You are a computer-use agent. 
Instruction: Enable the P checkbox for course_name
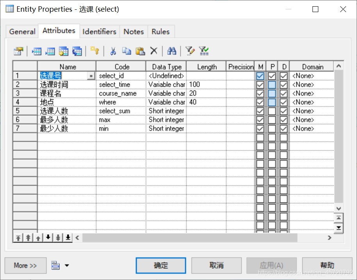272,93
